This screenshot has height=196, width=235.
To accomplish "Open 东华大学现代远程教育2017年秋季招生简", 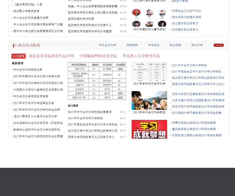I will (x=198, y=94).
